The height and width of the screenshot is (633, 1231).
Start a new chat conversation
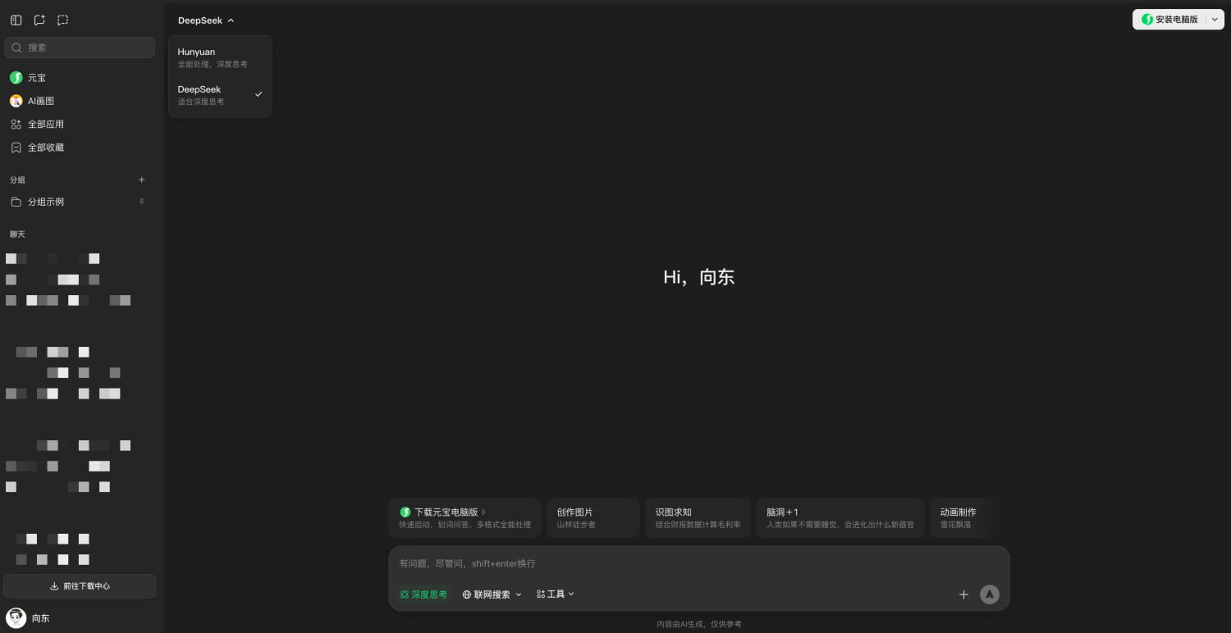39,20
